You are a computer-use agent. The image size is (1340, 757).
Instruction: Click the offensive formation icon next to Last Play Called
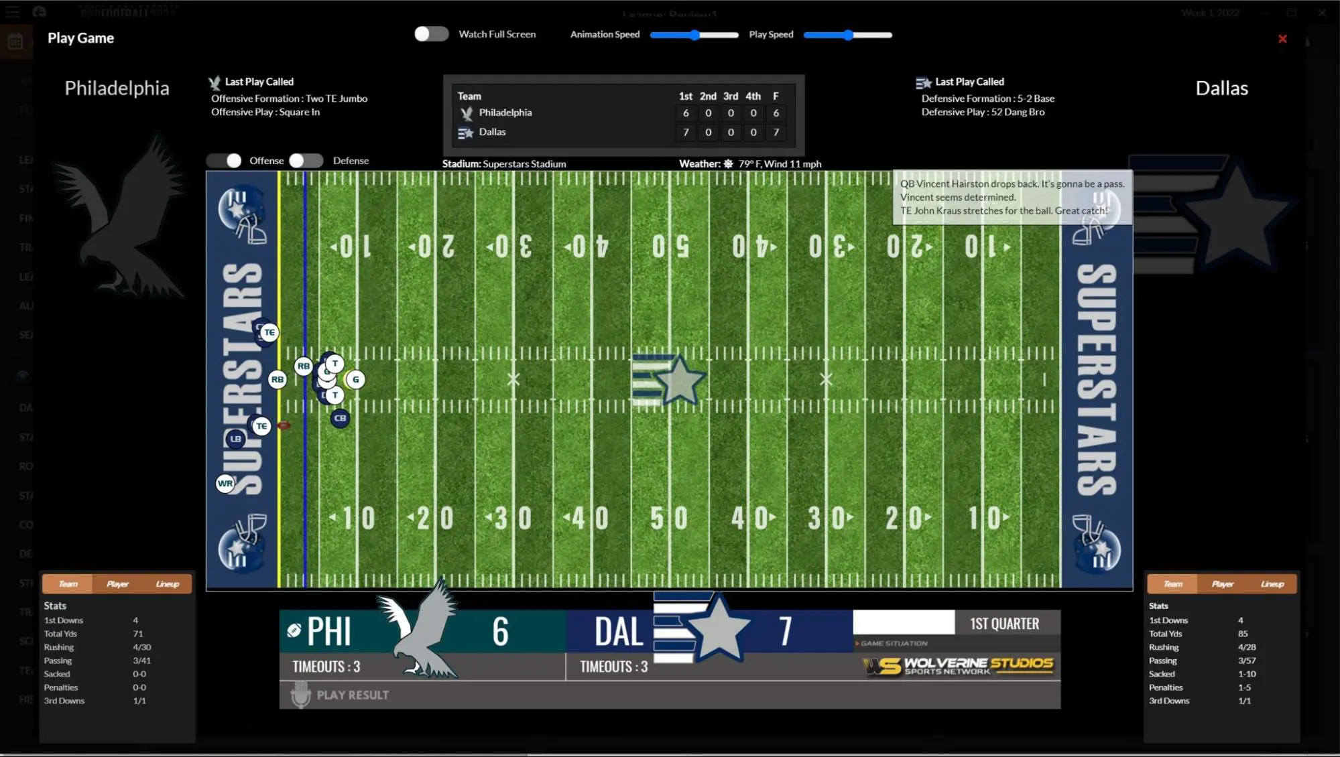pyautogui.click(x=215, y=82)
